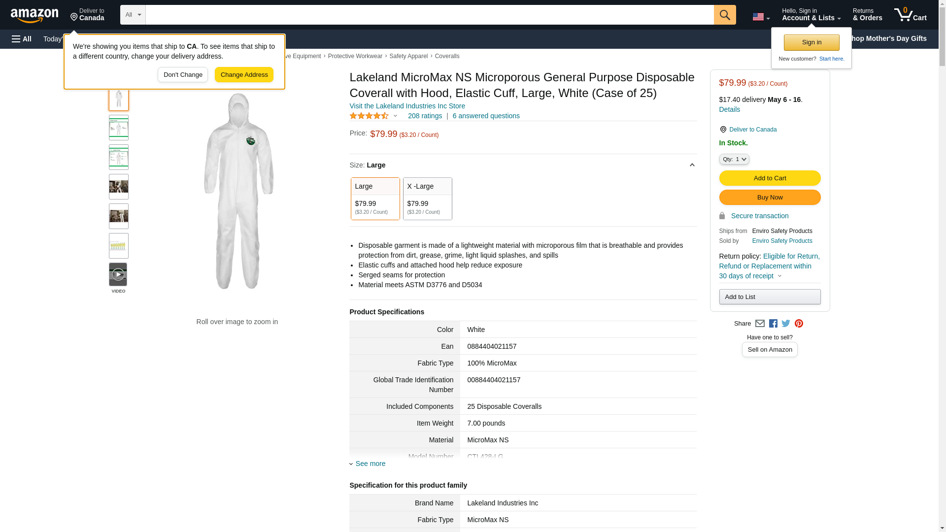Open the All hamburger menu

[22, 39]
